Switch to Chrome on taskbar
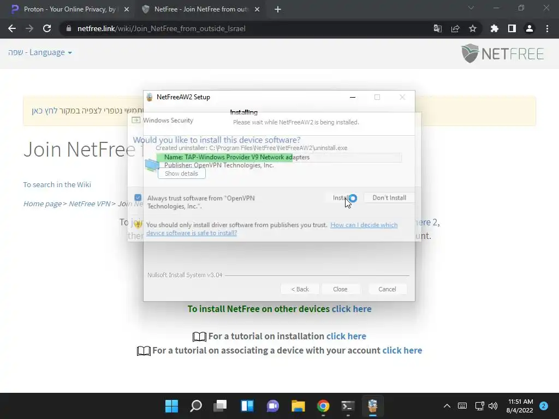The height and width of the screenshot is (419, 559). point(323,406)
